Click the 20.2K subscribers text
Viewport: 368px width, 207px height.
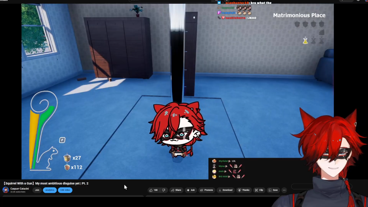pyautogui.click(x=18, y=192)
